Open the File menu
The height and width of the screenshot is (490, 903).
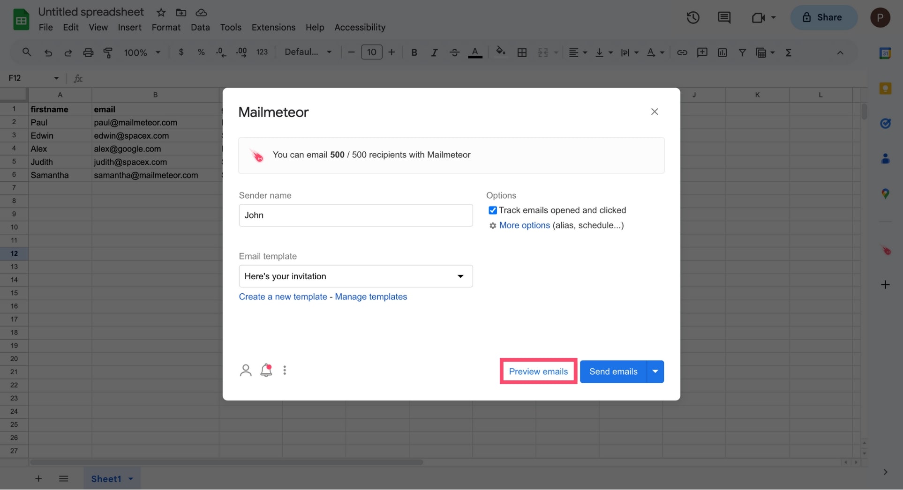pyautogui.click(x=45, y=27)
